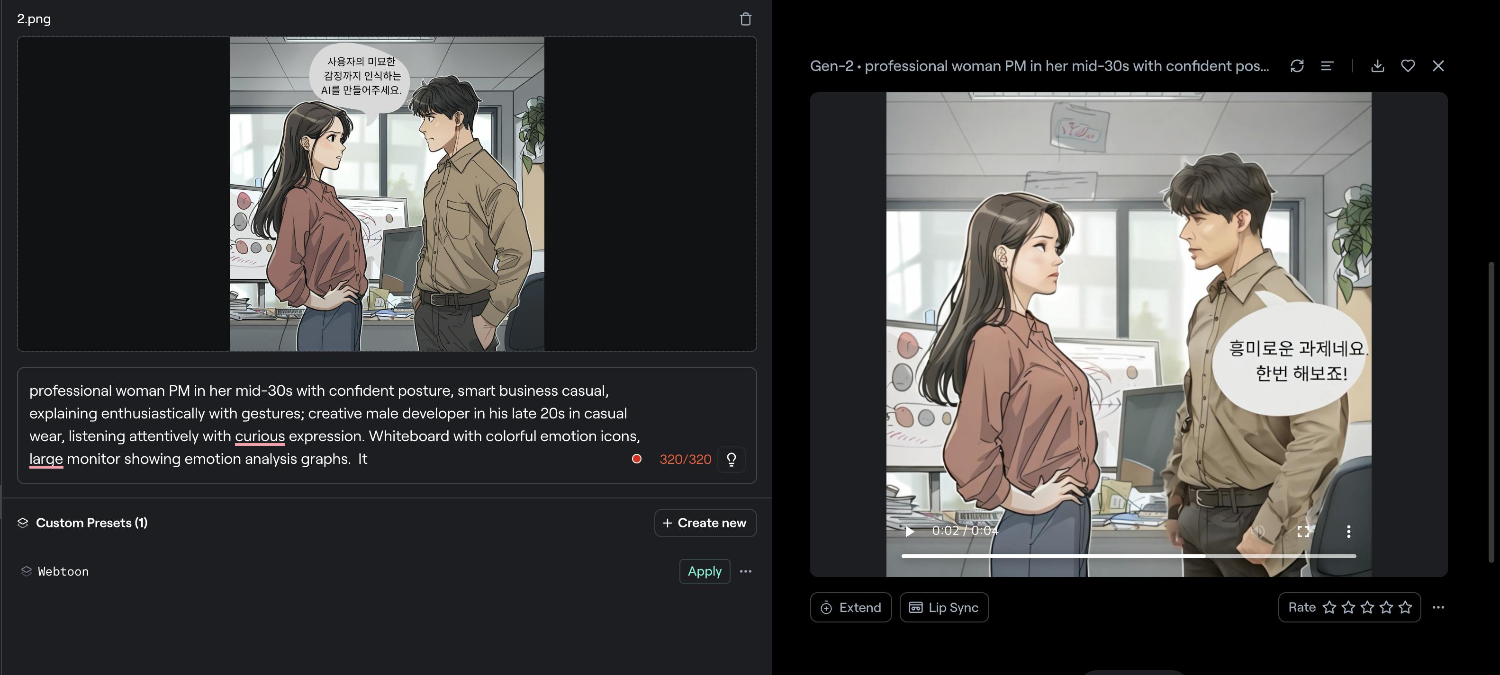
Task: Favorite the video with heart icon
Action: pos(1408,66)
